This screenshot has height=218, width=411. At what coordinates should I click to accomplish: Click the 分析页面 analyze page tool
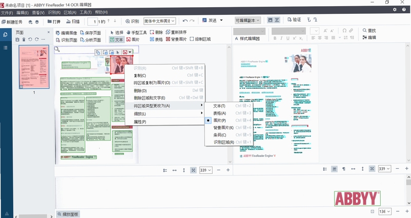(x=90, y=40)
